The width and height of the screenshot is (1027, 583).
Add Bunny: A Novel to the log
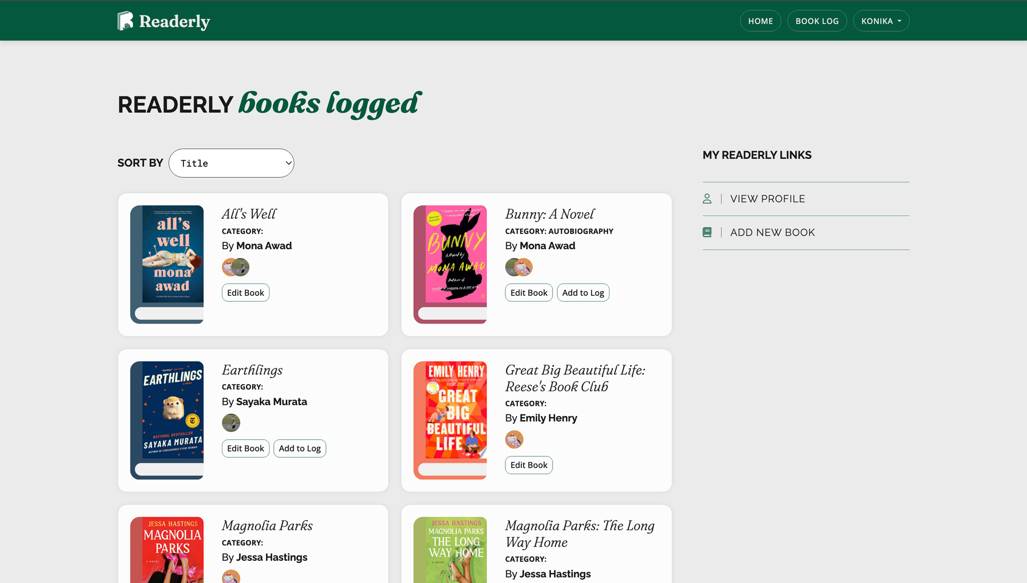tap(583, 293)
